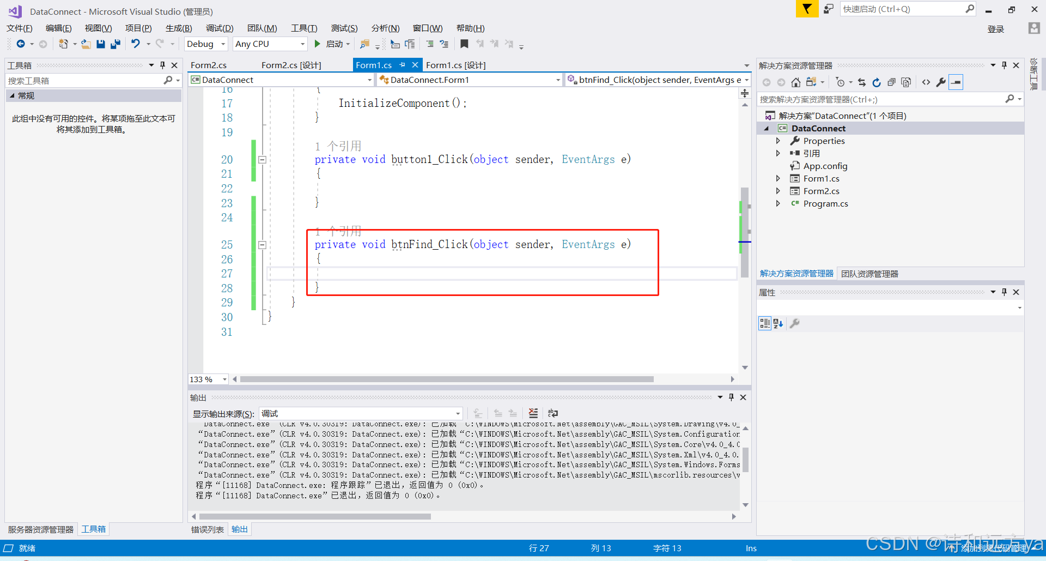Click the 搜索工具箱 search field
1046x561 pixels.
click(x=84, y=81)
